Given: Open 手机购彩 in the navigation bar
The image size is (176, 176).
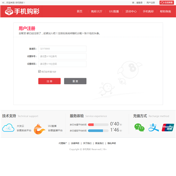Looking at the screenshot, I should (x=148, y=11).
